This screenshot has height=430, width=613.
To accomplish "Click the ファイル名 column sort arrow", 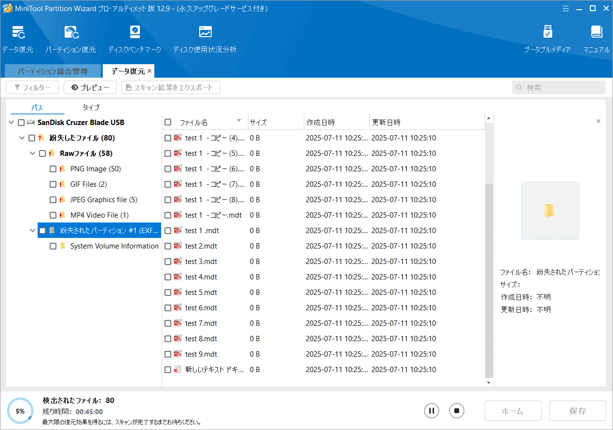I will coord(239,121).
